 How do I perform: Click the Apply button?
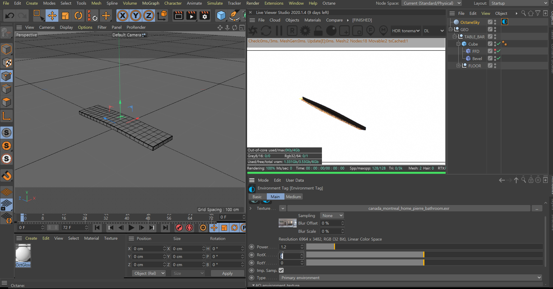(227, 273)
